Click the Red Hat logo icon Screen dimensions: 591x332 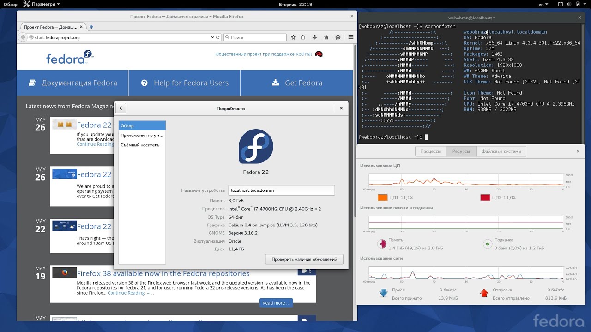tap(319, 54)
